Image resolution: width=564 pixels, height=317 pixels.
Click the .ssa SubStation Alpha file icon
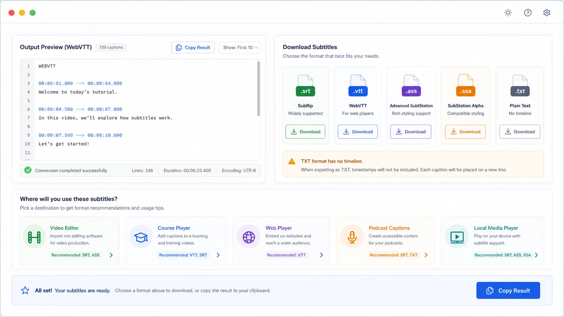466,86
